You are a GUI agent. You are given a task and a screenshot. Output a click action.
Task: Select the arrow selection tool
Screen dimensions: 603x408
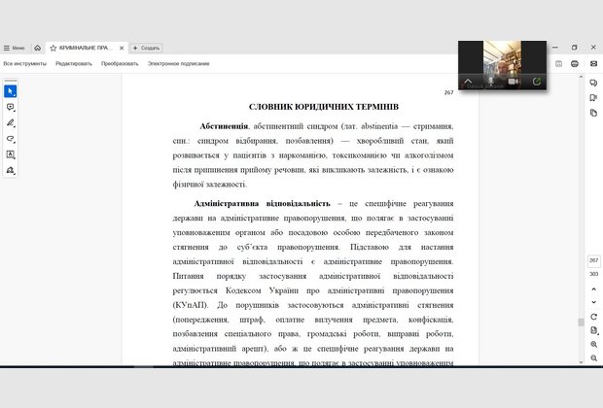(x=11, y=90)
